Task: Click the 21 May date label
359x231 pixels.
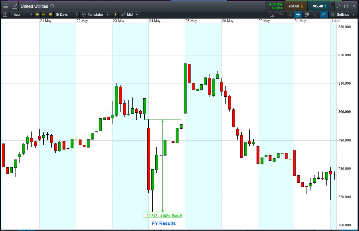Action: tap(46, 21)
